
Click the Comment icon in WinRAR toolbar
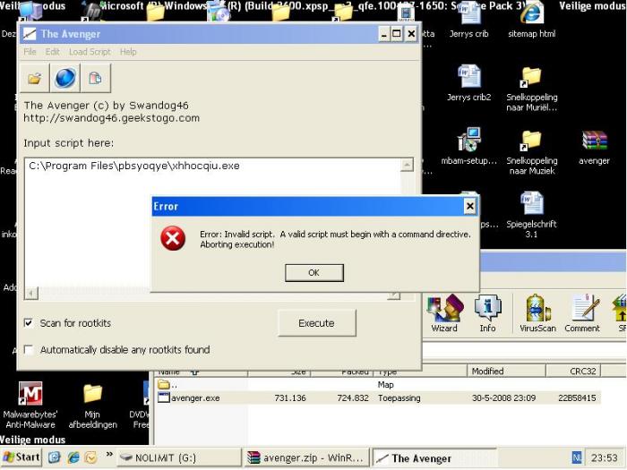pyautogui.click(x=582, y=313)
